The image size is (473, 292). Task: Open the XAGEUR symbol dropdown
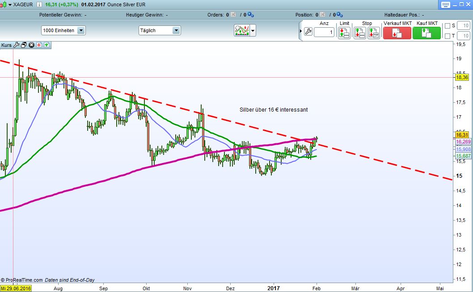10,4
